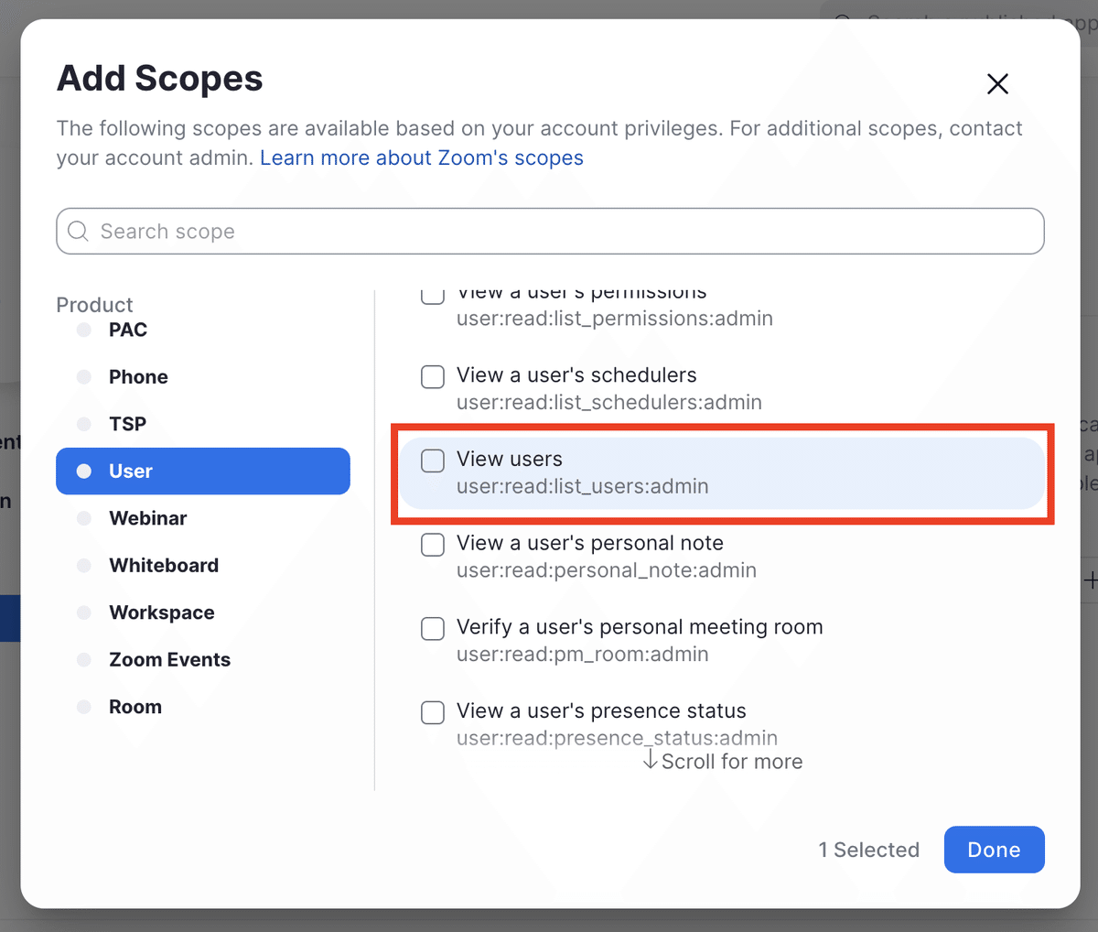Check View a user's personal note scope
Image resolution: width=1098 pixels, height=932 pixels.
[433, 545]
